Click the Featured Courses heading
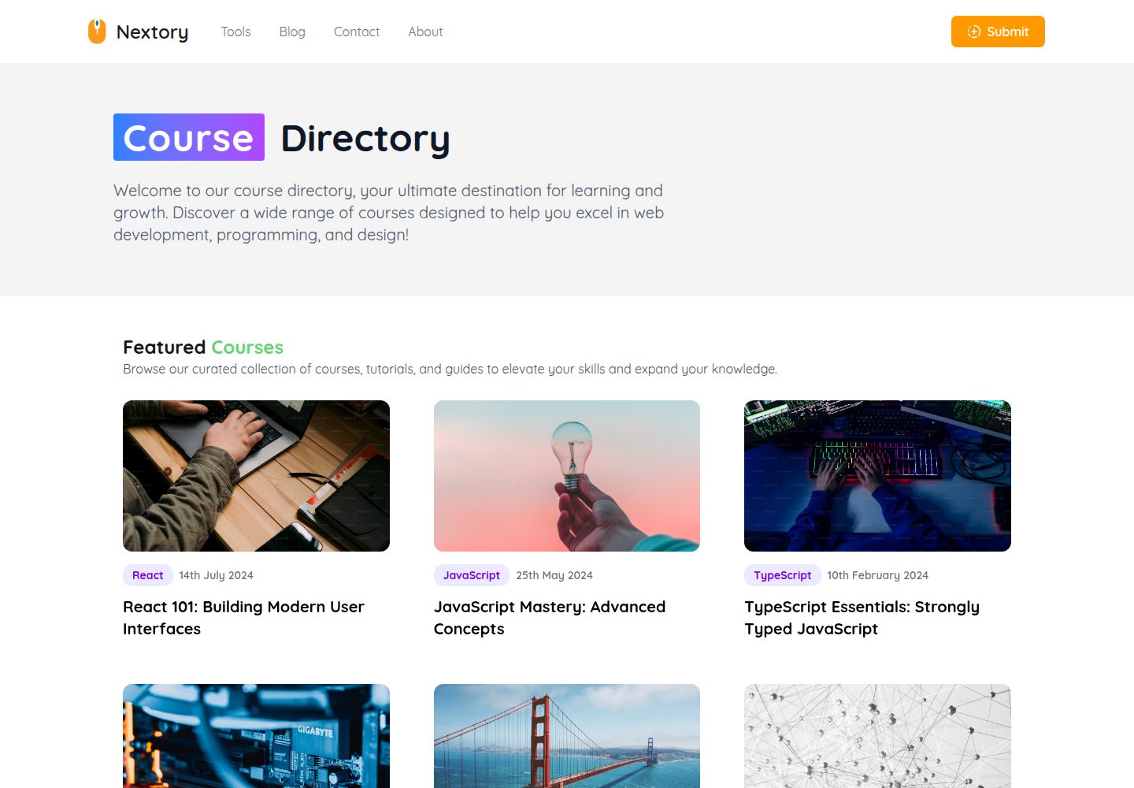The image size is (1134, 788). pyautogui.click(x=203, y=348)
